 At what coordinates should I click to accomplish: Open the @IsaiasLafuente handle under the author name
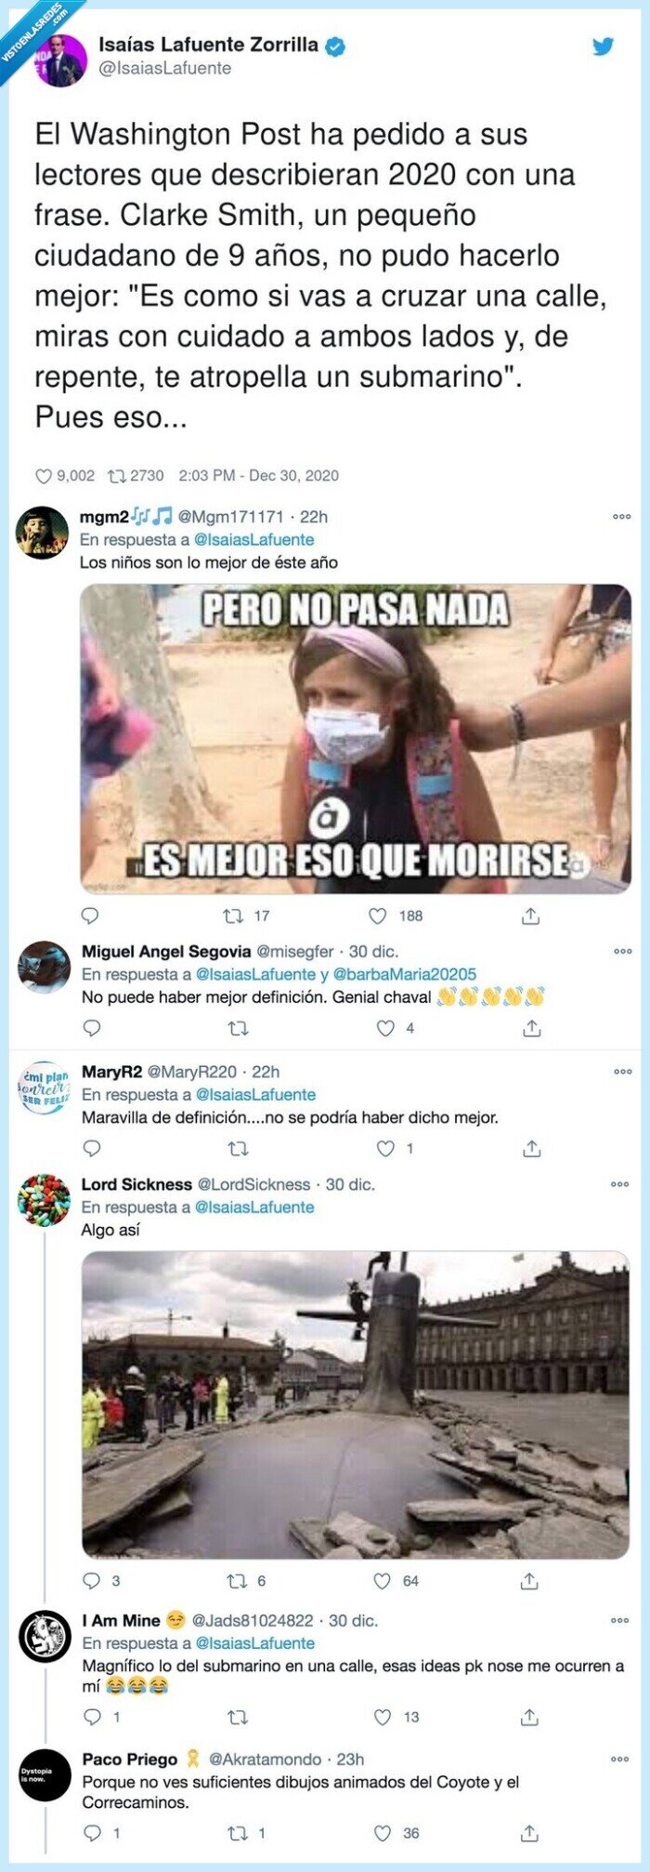point(164,68)
